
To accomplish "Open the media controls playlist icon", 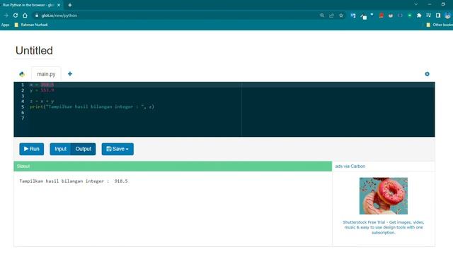I will click(x=428, y=16).
